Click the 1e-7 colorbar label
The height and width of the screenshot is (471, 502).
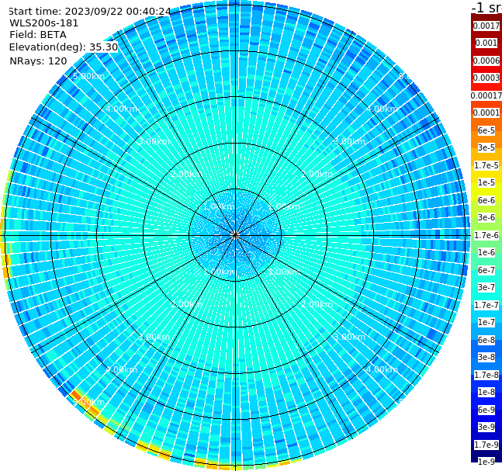pos(486,322)
